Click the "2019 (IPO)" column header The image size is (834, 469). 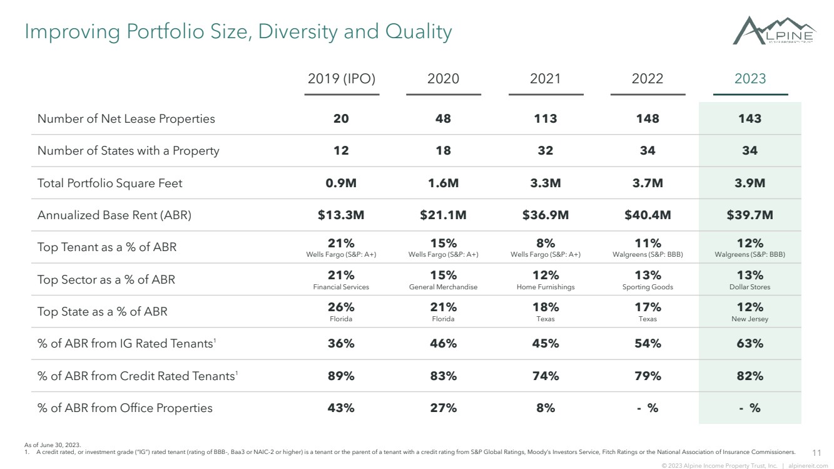342,78
